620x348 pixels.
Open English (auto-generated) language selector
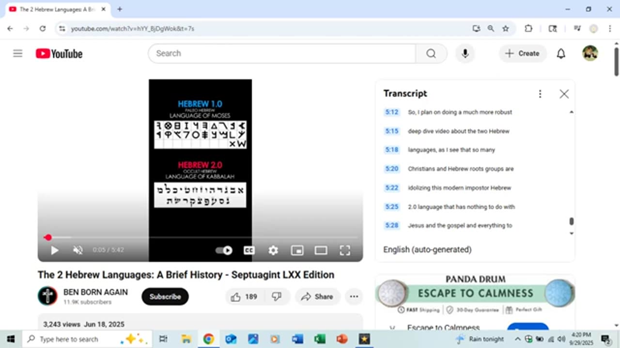(x=427, y=249)
